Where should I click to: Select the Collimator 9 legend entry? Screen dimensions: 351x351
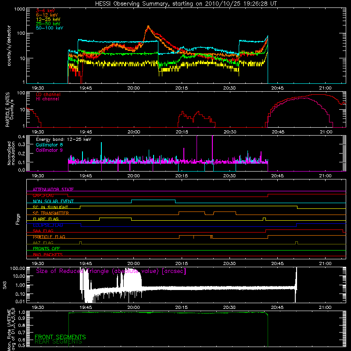tap(49, 150)
